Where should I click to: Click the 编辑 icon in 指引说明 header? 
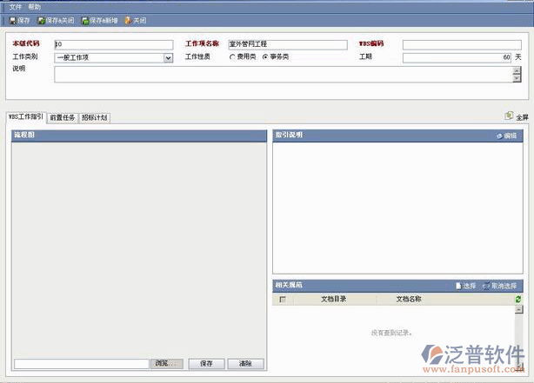[x=499, y=136]
